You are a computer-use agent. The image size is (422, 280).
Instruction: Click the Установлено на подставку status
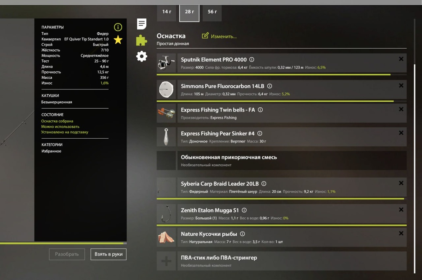pyautogui.click(x=65, y=132)
